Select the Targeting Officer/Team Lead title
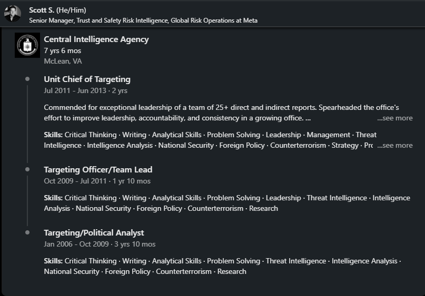425x296 pixels. [x=98, y=170]
